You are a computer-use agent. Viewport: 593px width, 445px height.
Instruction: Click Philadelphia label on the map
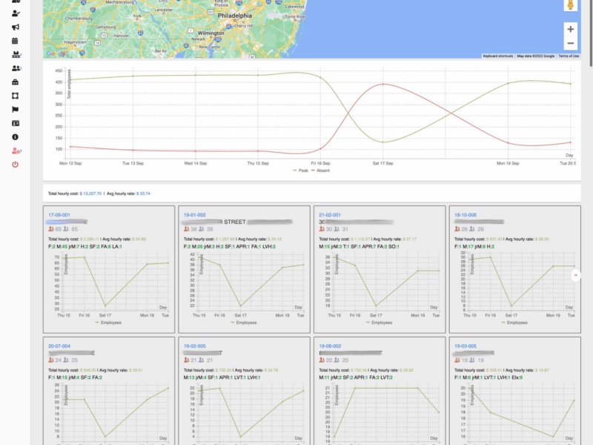pos(234,16)
